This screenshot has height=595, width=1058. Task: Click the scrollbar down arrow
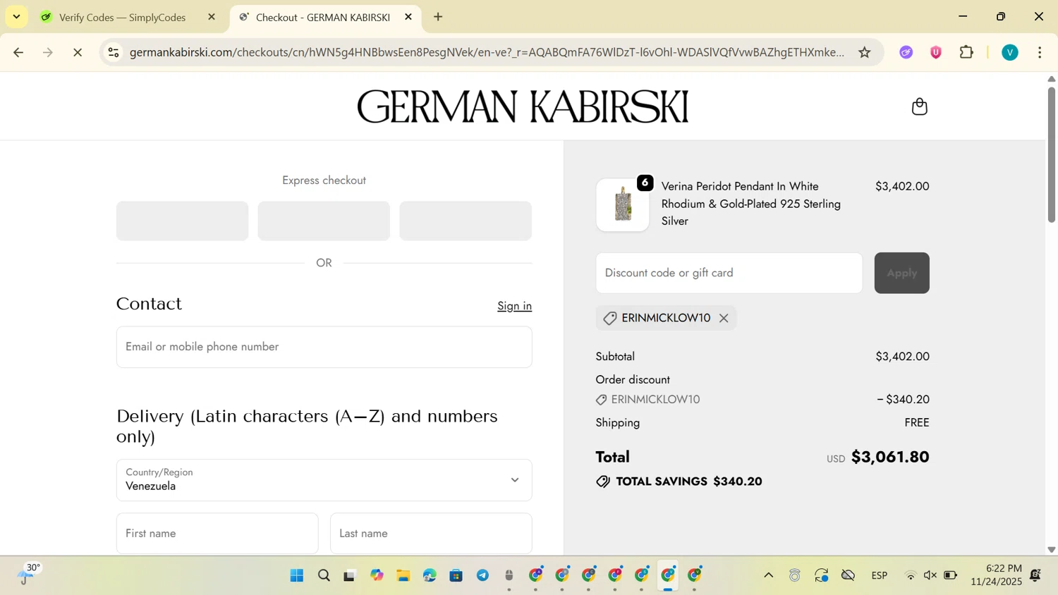pos(1051,549)
